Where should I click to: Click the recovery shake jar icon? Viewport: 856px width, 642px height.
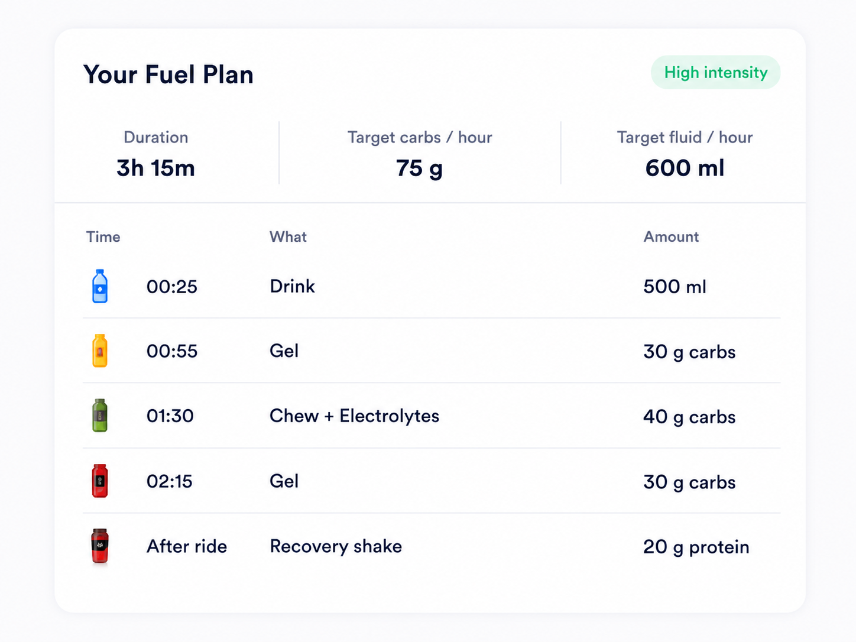[100, 546]
